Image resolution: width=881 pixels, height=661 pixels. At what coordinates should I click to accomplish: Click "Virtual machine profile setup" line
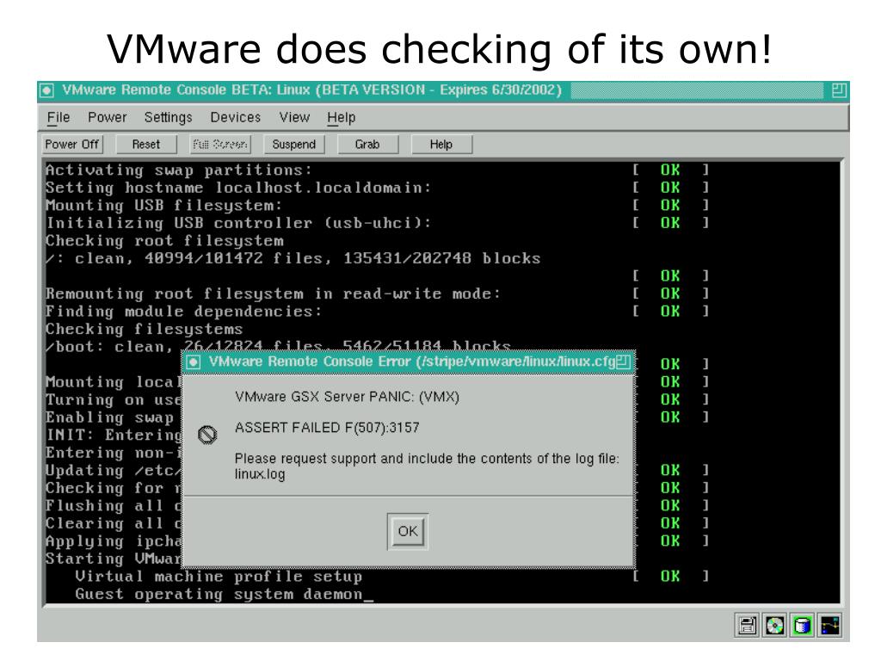coord(219,577)
